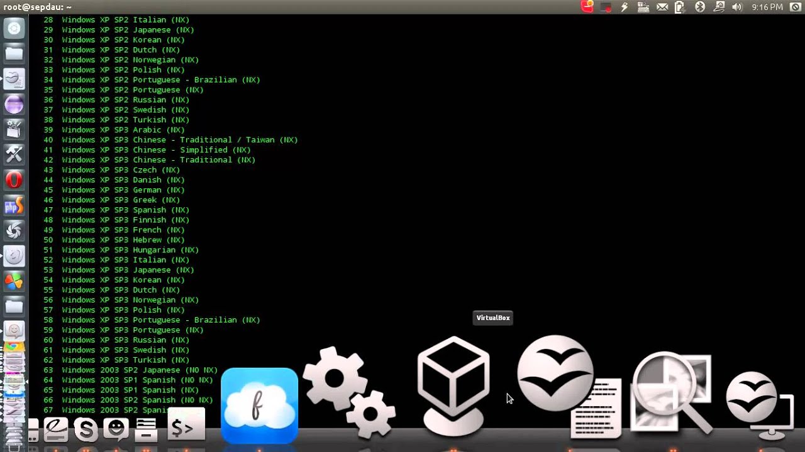The image size is (805, 452).
Task: Open the mail envelope indicator in the top panel
Action: 662,7
